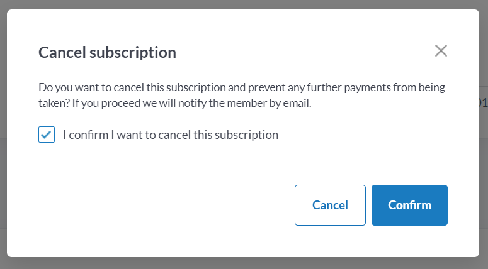
Task: Click the dimmed strip left of the dialog
Action: [3, 134]
